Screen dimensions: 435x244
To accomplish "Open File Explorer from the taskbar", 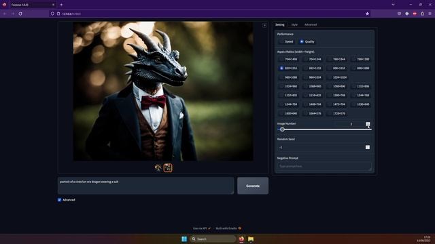I will 251,239.
